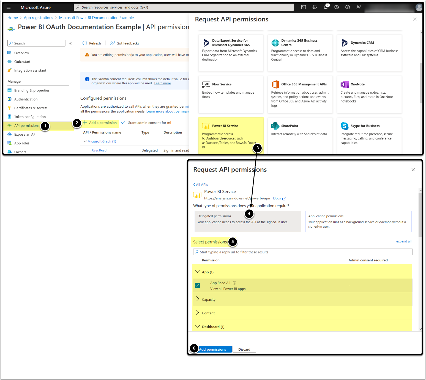Screen dimensions: 426x380
Task: Expand the Capacity permission group
Action: pyautogui.click(x=197, y=299)
